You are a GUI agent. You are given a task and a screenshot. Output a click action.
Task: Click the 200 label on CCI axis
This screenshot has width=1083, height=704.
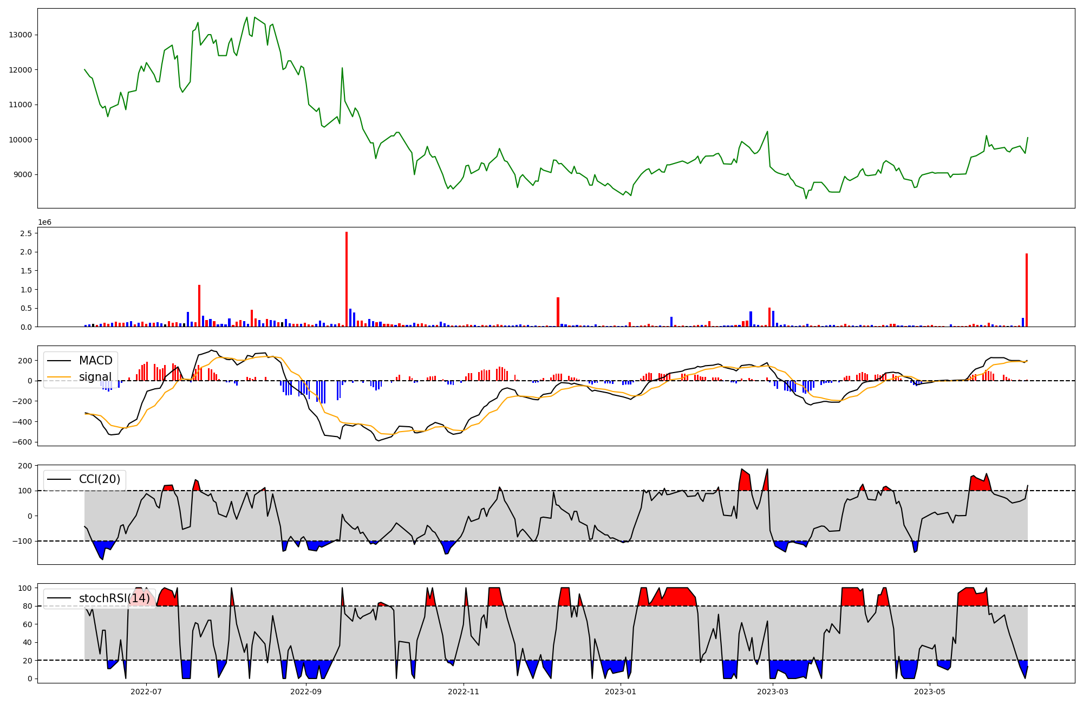coord(25,466)
